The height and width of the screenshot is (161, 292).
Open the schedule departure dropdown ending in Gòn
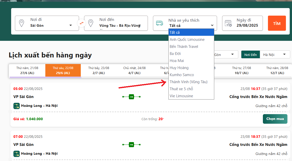coord(226,55)
